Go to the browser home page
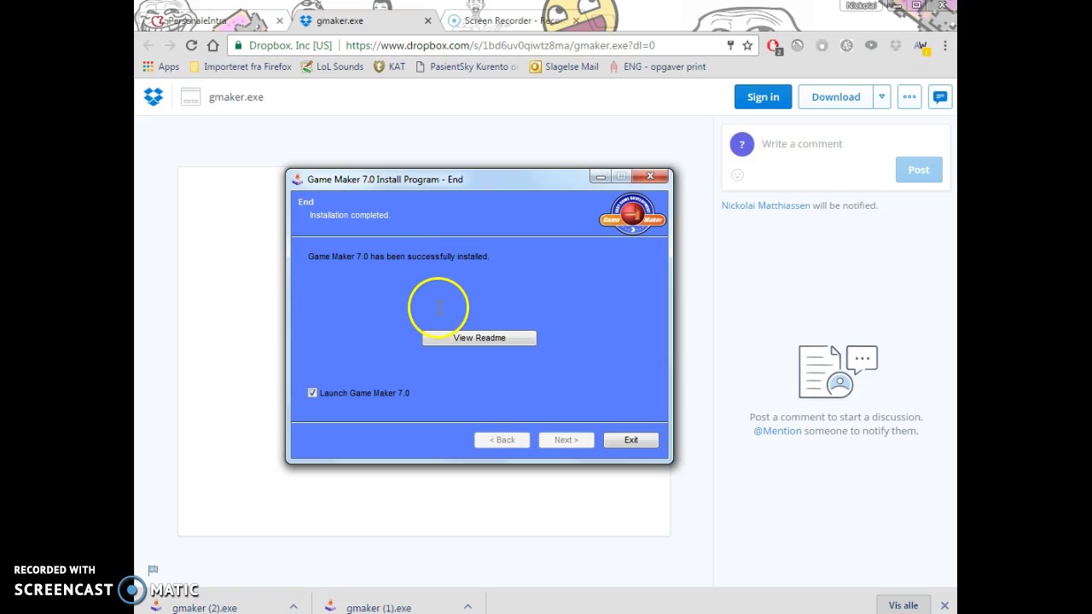 pos(212,45)
